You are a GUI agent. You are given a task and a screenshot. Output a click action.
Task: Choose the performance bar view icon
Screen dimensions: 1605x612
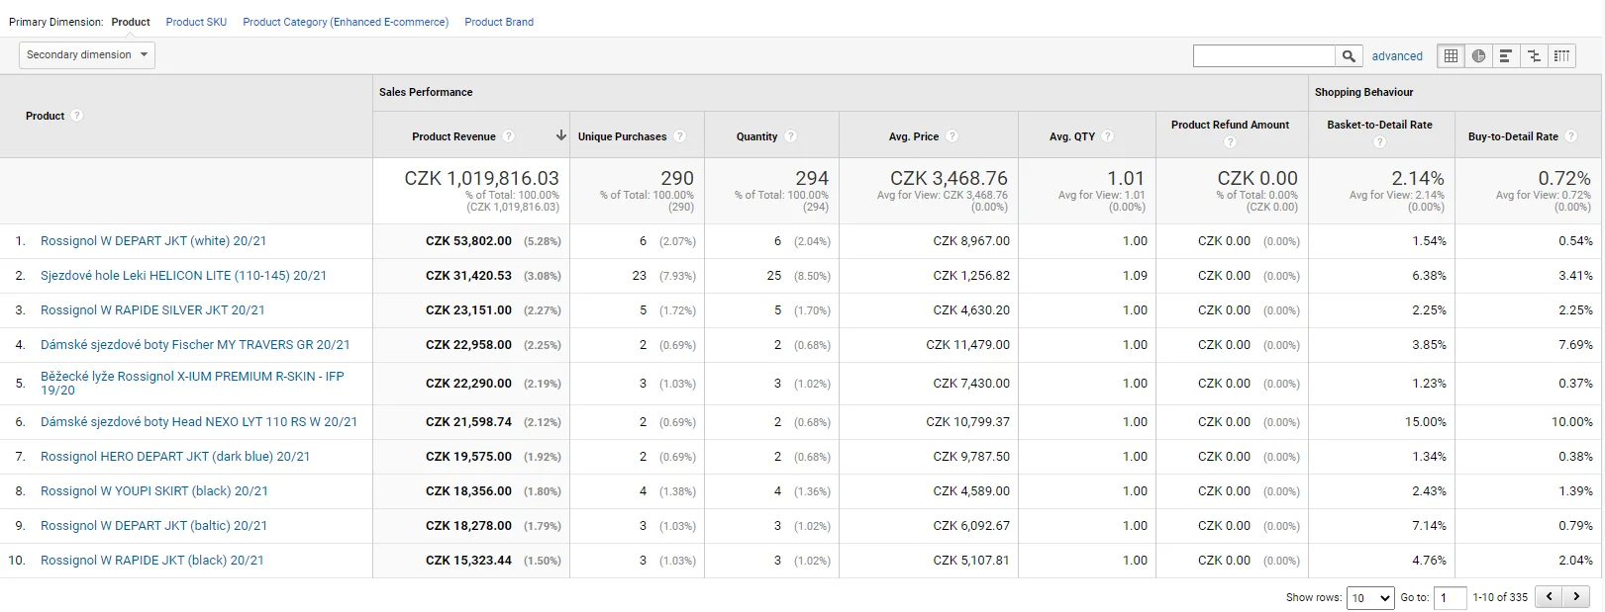coord(1506,56)
